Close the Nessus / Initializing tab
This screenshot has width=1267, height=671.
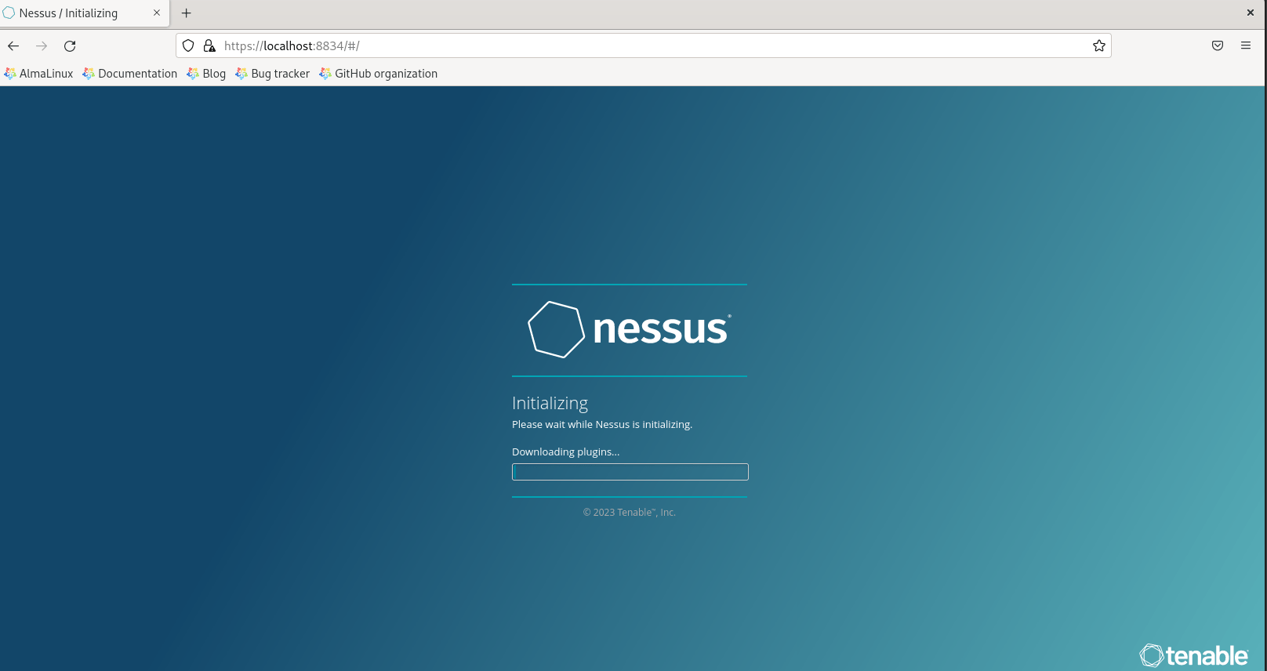tap(157, 13)
